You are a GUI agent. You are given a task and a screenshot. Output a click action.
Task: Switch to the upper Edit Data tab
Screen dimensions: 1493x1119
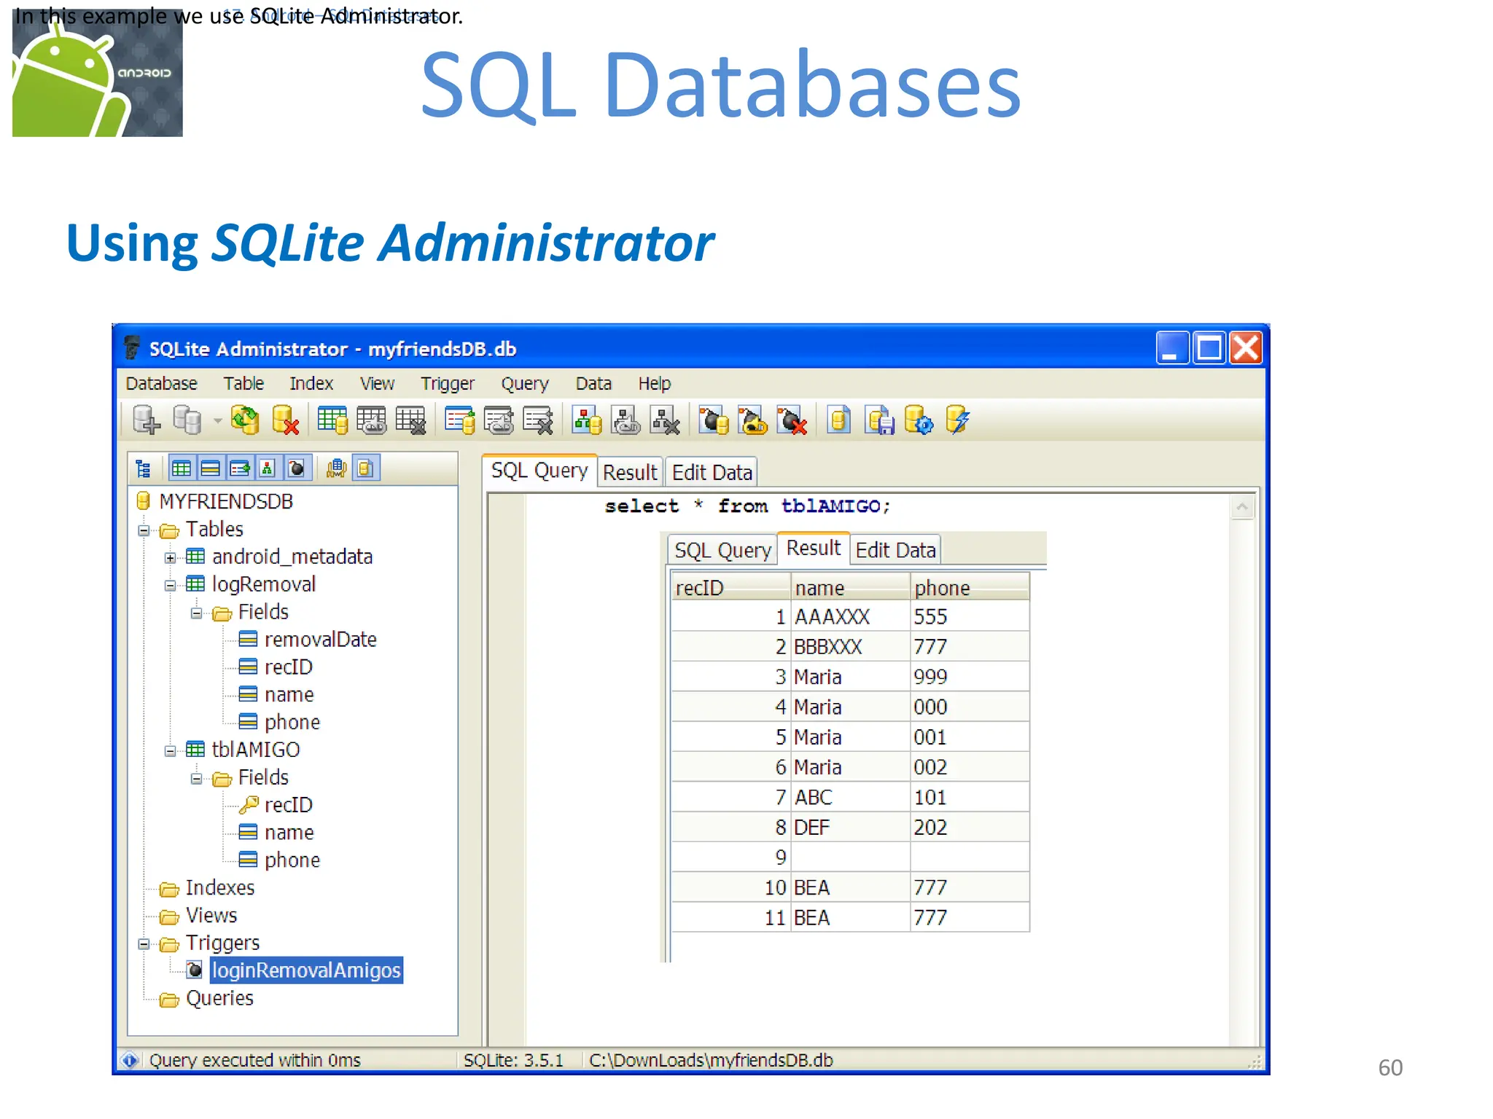point(712,472)
